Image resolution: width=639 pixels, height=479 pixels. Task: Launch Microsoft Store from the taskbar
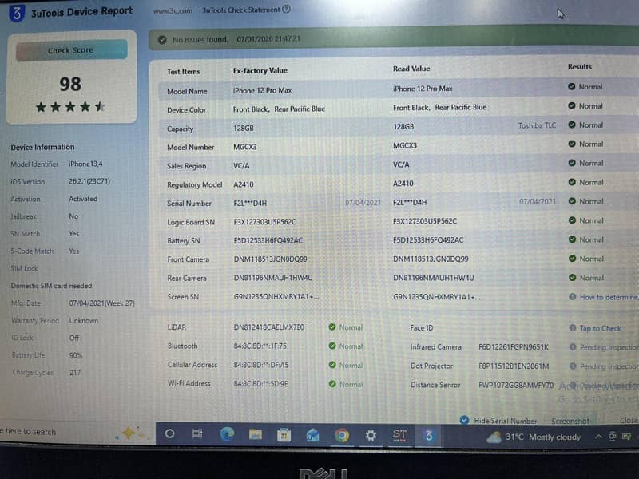[284, 435]
